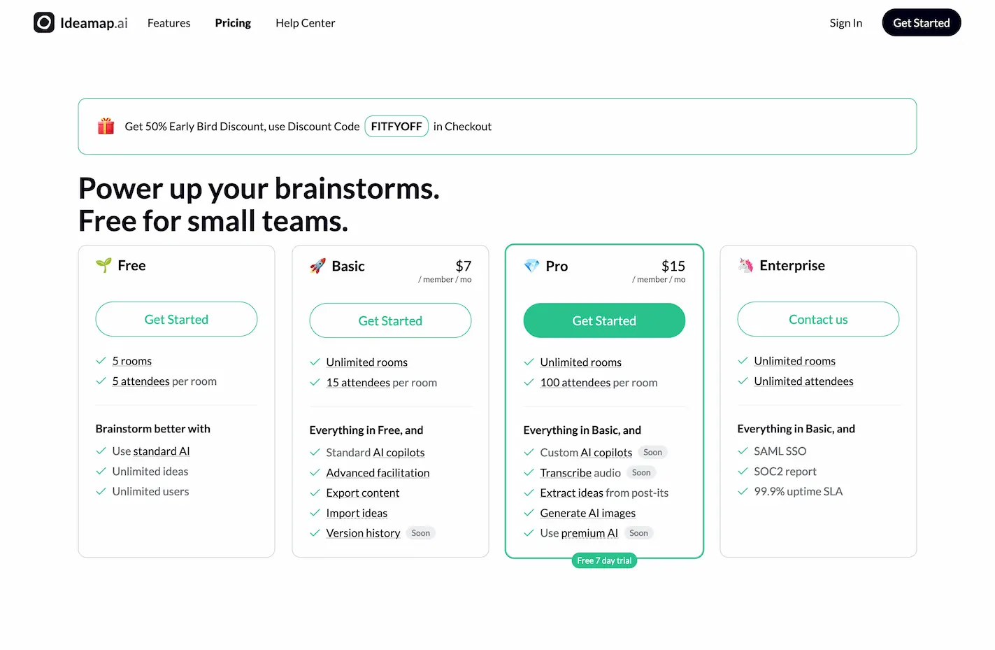
Task: Click the Free 7 day trial badge
Action: [x=604, y=560]
